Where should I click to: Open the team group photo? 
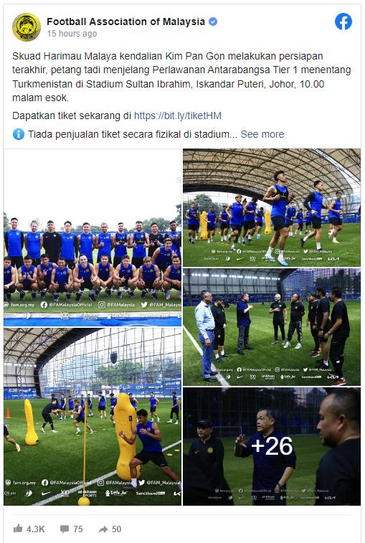click(93, 237)
